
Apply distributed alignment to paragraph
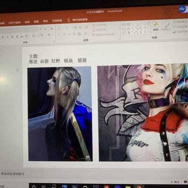click(79, 34)
